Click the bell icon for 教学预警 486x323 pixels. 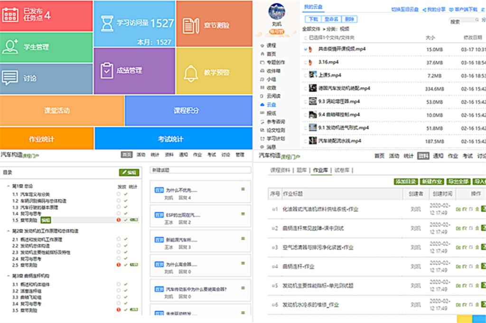click(x=191, y=72)
